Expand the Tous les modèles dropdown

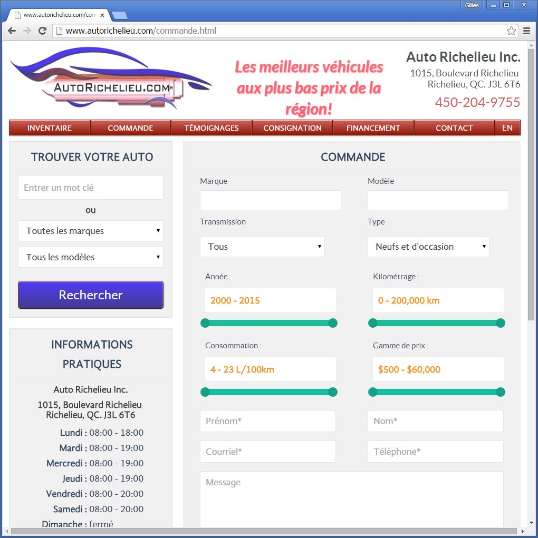click(91, 257)
